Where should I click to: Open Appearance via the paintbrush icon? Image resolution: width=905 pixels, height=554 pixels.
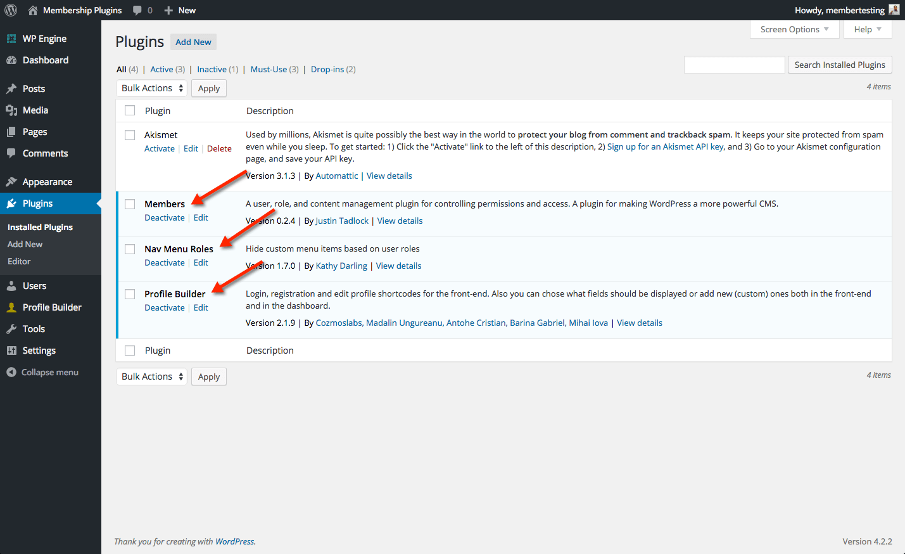click(11, 182)
